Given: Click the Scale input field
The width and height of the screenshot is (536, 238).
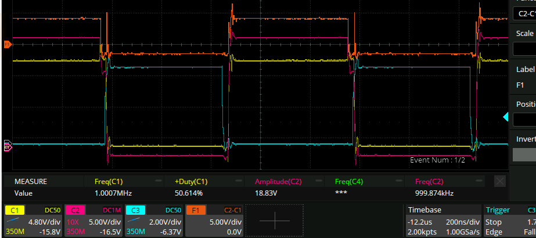Looking at the screenshot, I should tap(524, 49).
